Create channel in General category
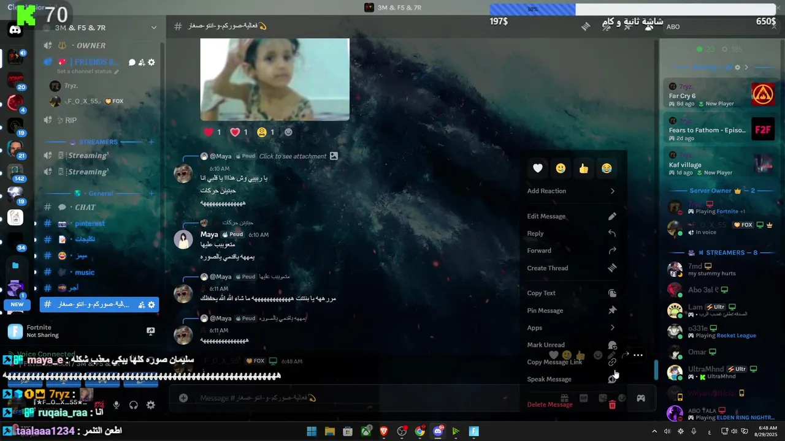785x441 pixels. pos(151,194)
